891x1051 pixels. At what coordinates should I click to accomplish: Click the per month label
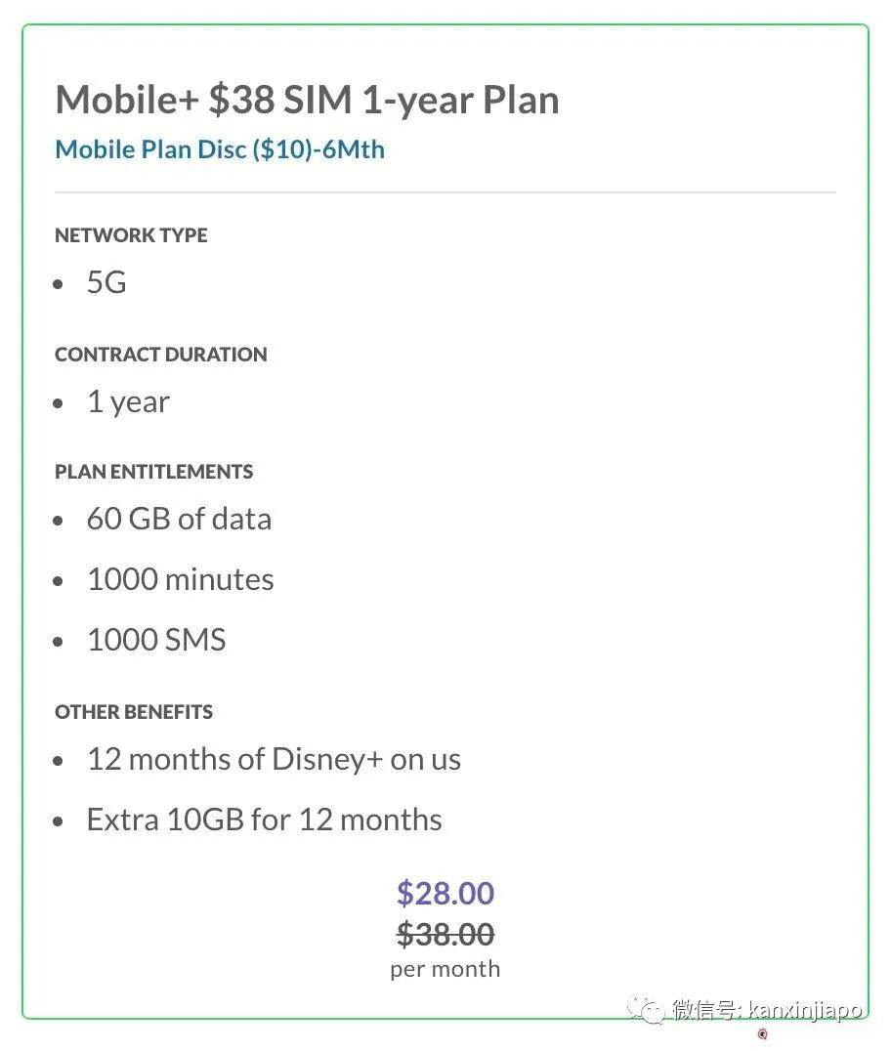click(x=445, y=969)
